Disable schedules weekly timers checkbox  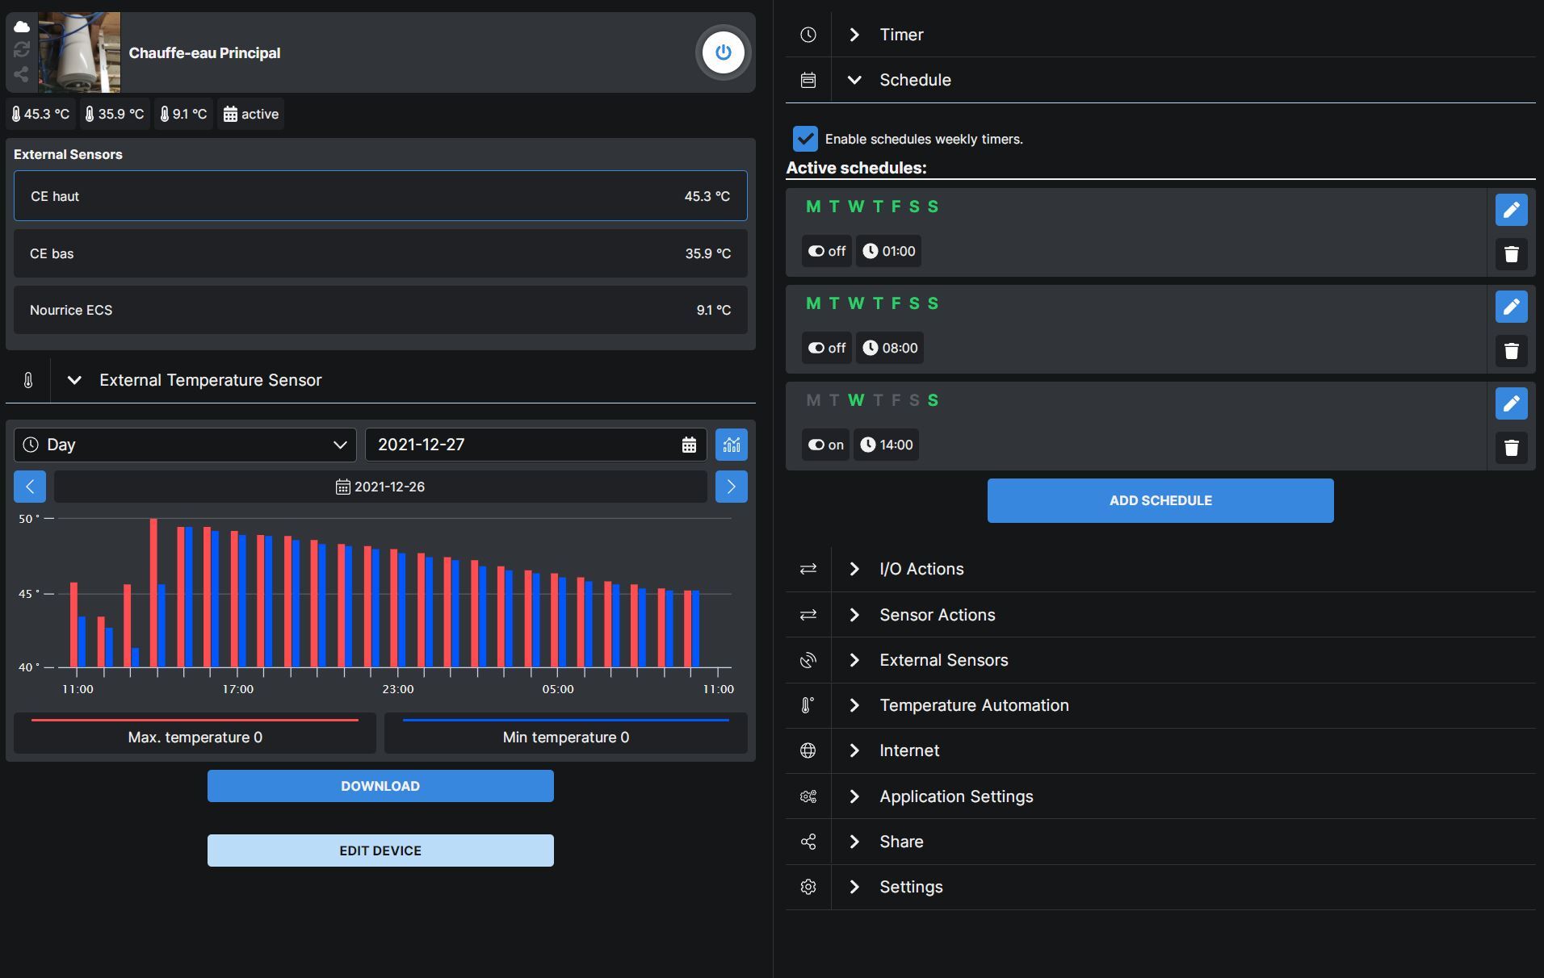pos(805,139)
